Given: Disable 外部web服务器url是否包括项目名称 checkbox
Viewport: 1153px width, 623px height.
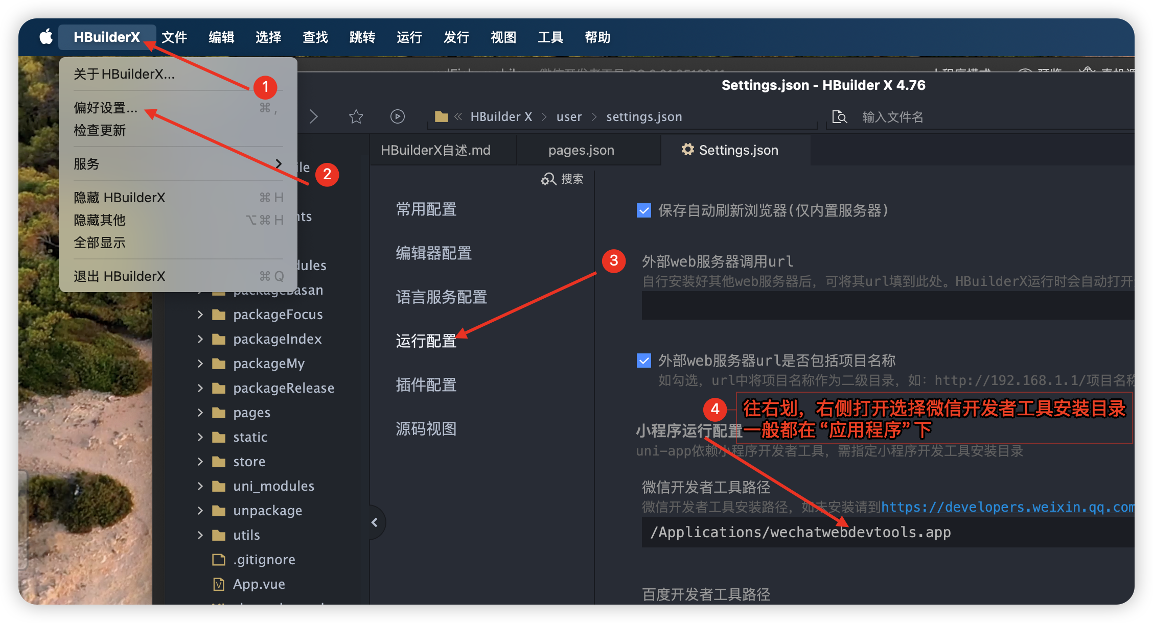Looking at the screenshot, I should (x=643, y=361).
